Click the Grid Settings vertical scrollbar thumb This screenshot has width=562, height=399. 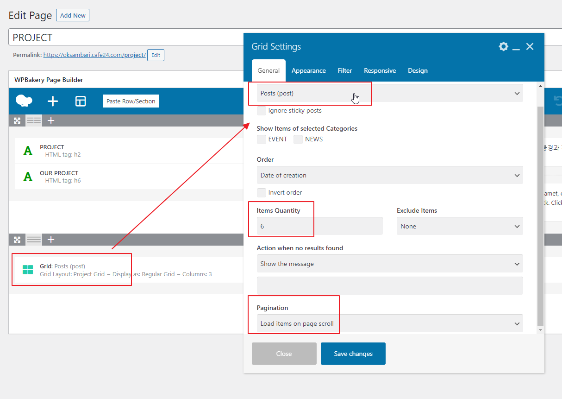click(x=540, y=215)
